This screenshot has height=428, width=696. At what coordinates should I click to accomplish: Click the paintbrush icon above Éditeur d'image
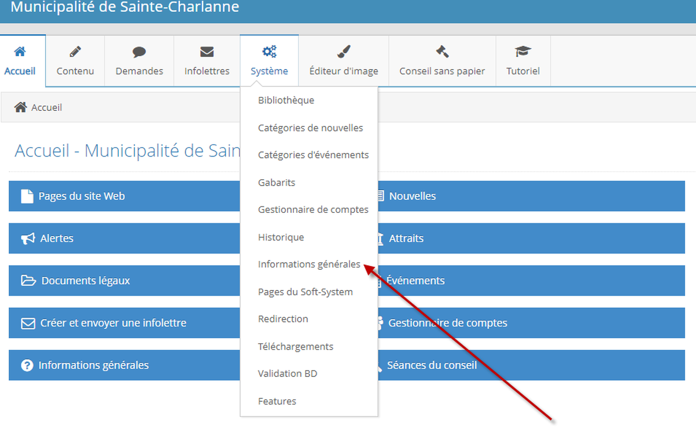(343, 52)
